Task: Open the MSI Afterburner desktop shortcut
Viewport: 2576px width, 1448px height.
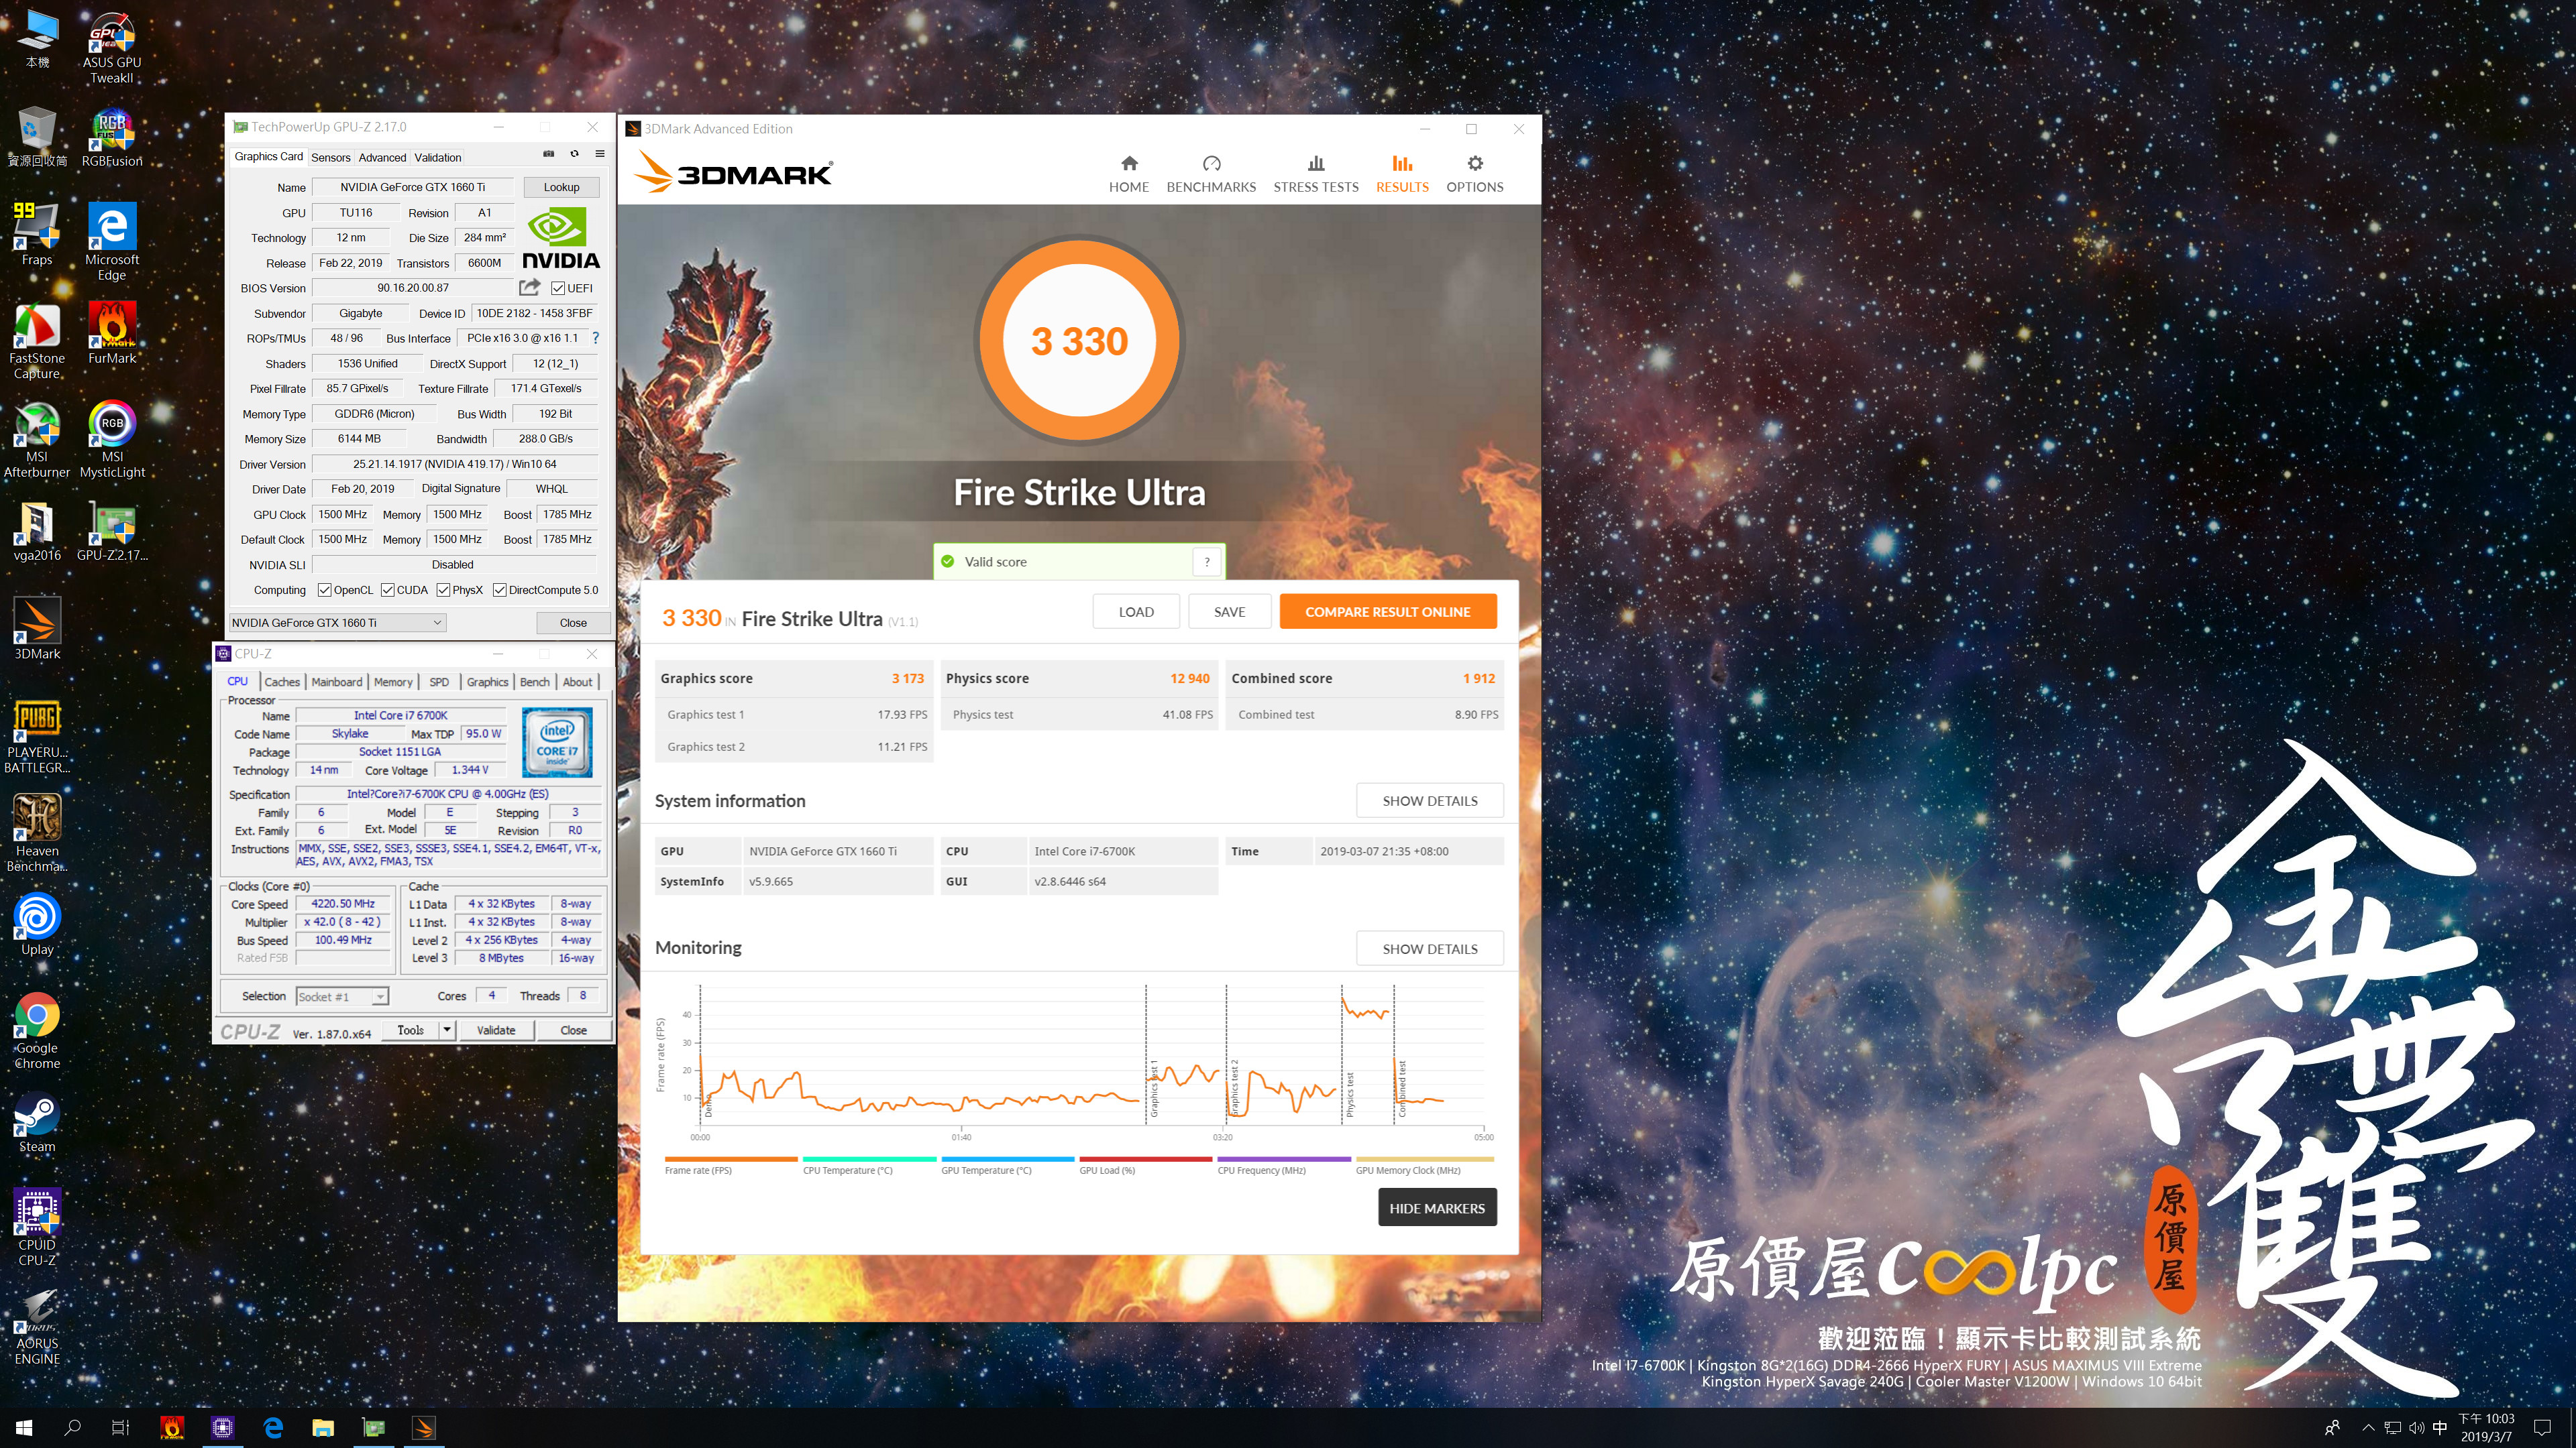Action: click(x=37, y=438)
